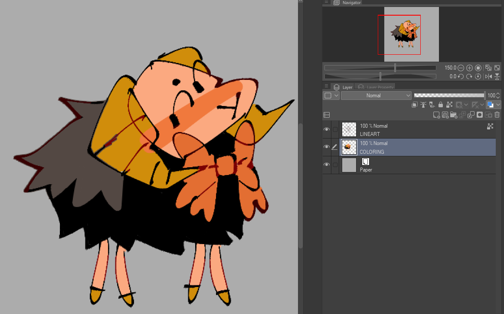
Task: Click the LINEART layer thumbnail
Action: 349,129
